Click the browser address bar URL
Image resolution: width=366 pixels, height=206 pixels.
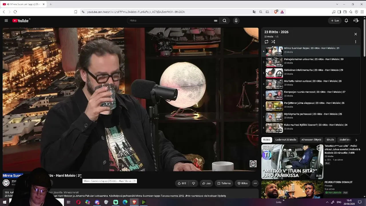(x=136, y=12)
